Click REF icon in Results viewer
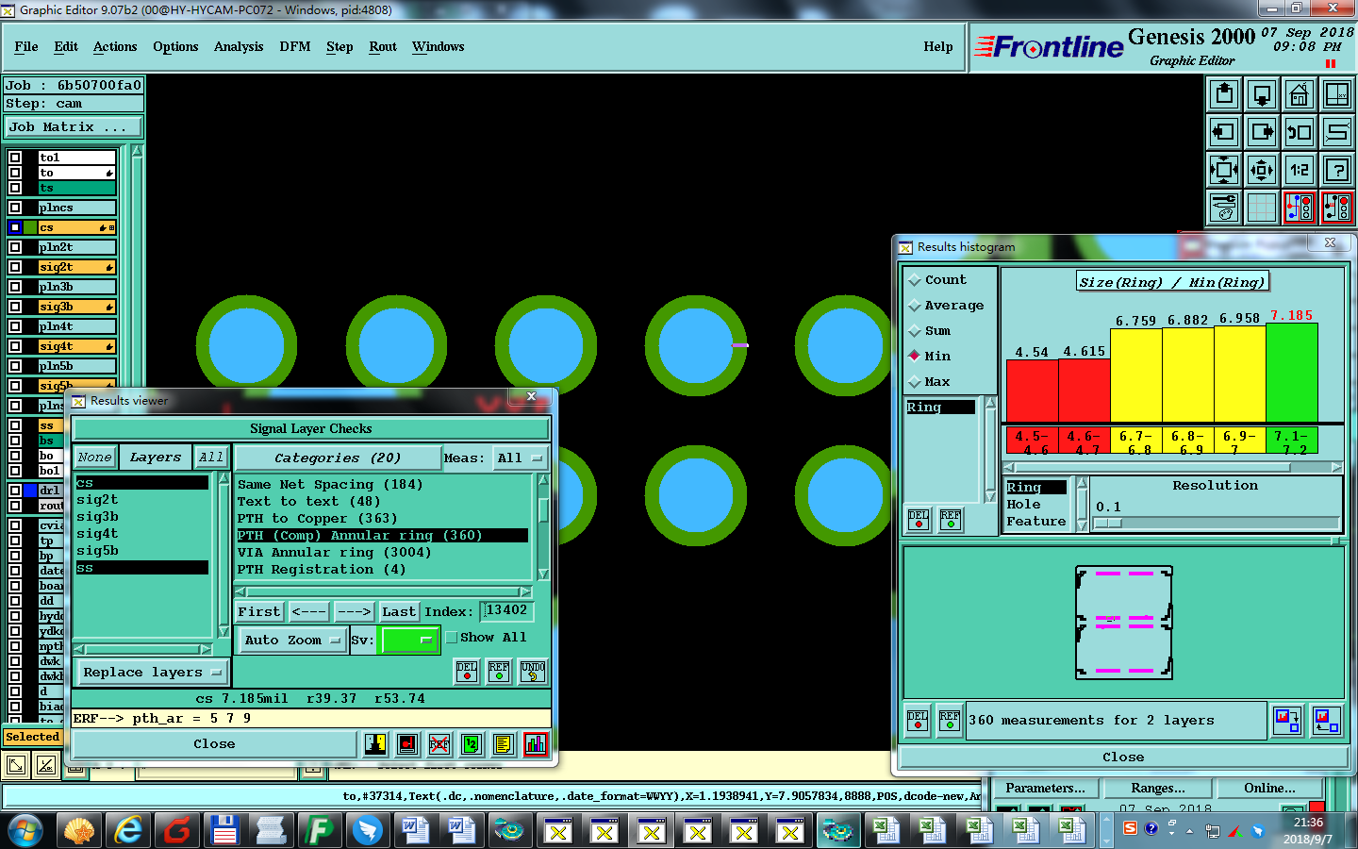 point(499,672)
